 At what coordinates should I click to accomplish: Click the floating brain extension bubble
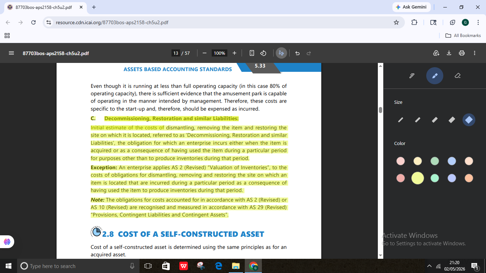7,242
